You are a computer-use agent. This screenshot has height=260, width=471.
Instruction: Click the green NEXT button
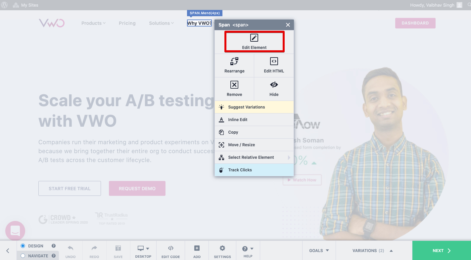pos(442,251)
